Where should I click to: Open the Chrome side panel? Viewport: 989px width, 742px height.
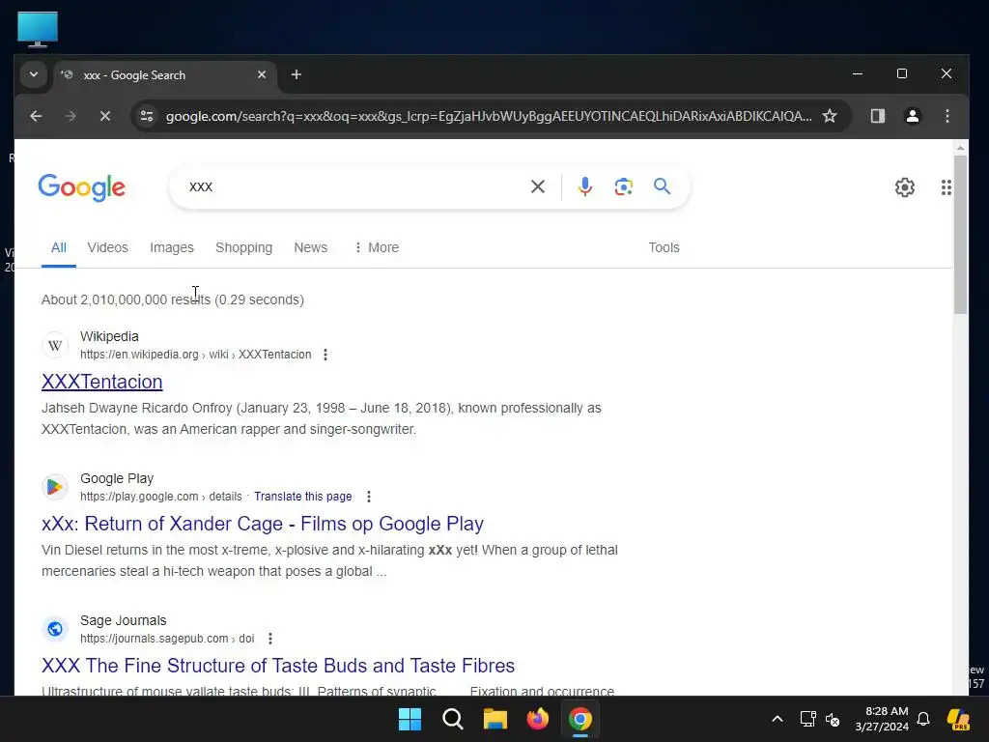pyautogui.click(x=877, y=116)
